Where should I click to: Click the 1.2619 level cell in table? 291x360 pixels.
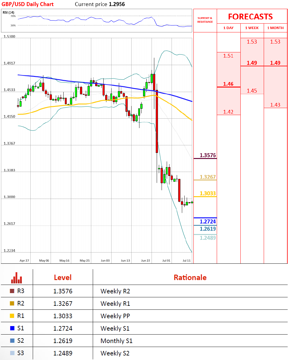[63, 341]
